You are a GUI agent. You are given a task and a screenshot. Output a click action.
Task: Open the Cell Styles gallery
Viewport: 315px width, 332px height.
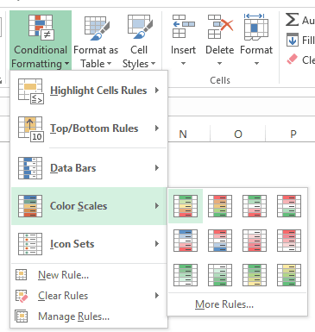coord(139,41)
